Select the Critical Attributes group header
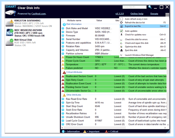This screenshot has width=175, height=138. click(x=74, y=72)
